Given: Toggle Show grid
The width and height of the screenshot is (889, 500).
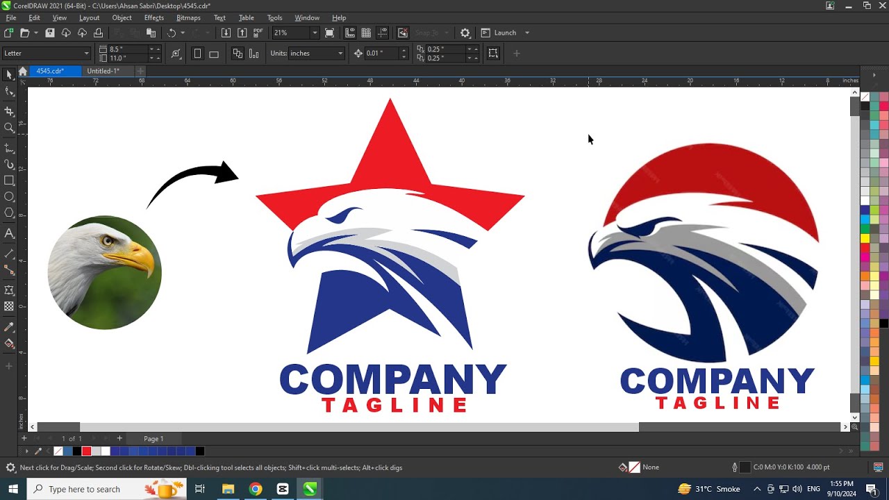Looking at the screenshot, I should (x=366, y=33).
